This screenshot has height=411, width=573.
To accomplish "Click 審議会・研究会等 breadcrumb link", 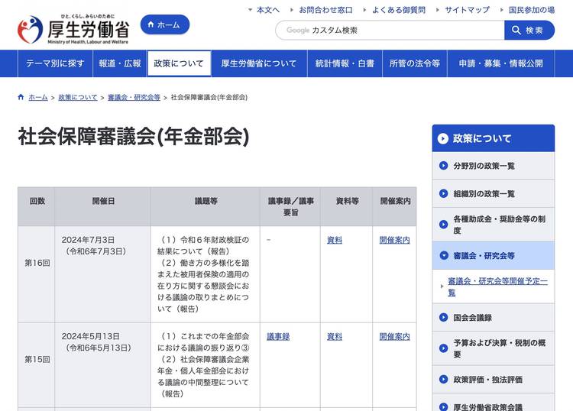I will 134,98.
